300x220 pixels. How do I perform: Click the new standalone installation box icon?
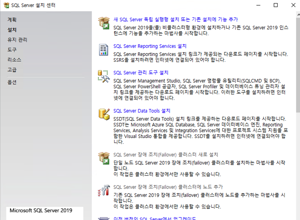pyautogui.click(x=104, y=23)
